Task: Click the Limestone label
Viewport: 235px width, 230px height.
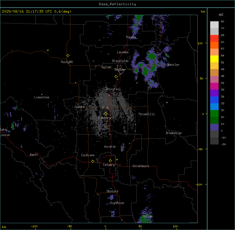Action: tap(42, 97)
